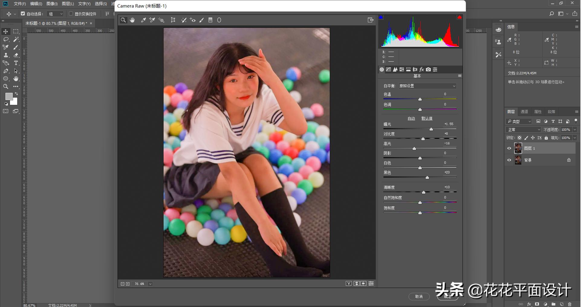This screenshot has width=581, height=307.
Task: Choose the Red Eye Removal tool
Action: pos(193,20)
